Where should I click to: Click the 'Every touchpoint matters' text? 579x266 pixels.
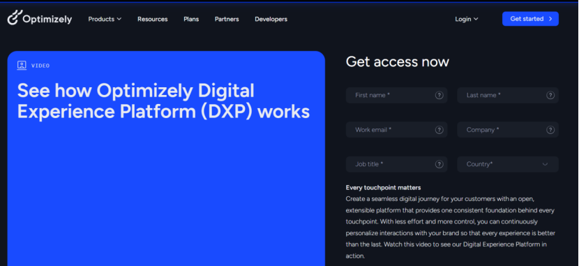tap(383, 188)
